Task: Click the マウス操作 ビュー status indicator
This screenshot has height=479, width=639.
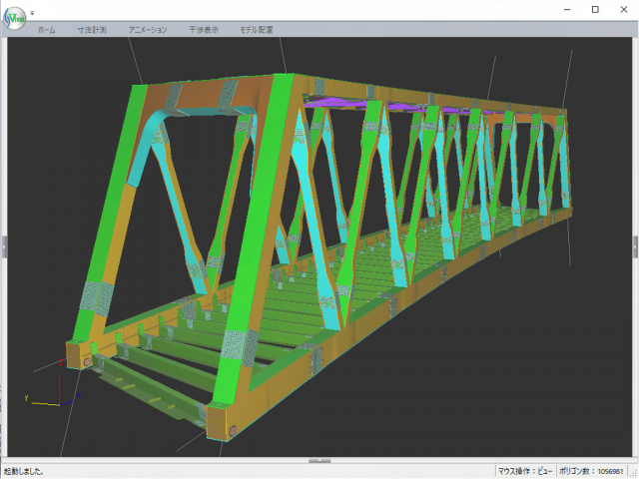Action: point(525,471)
